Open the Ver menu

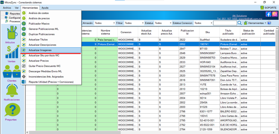click(x=17, y=8)
